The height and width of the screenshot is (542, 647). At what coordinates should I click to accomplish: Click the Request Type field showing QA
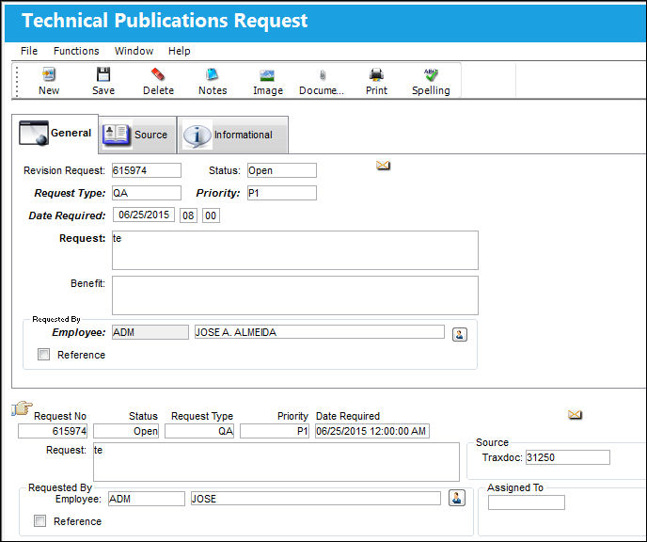(147, 193)
